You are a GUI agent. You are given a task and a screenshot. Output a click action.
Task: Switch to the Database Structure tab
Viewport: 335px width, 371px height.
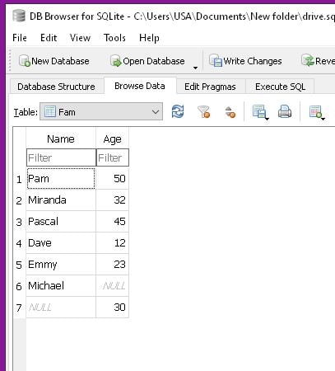(56, 87)
